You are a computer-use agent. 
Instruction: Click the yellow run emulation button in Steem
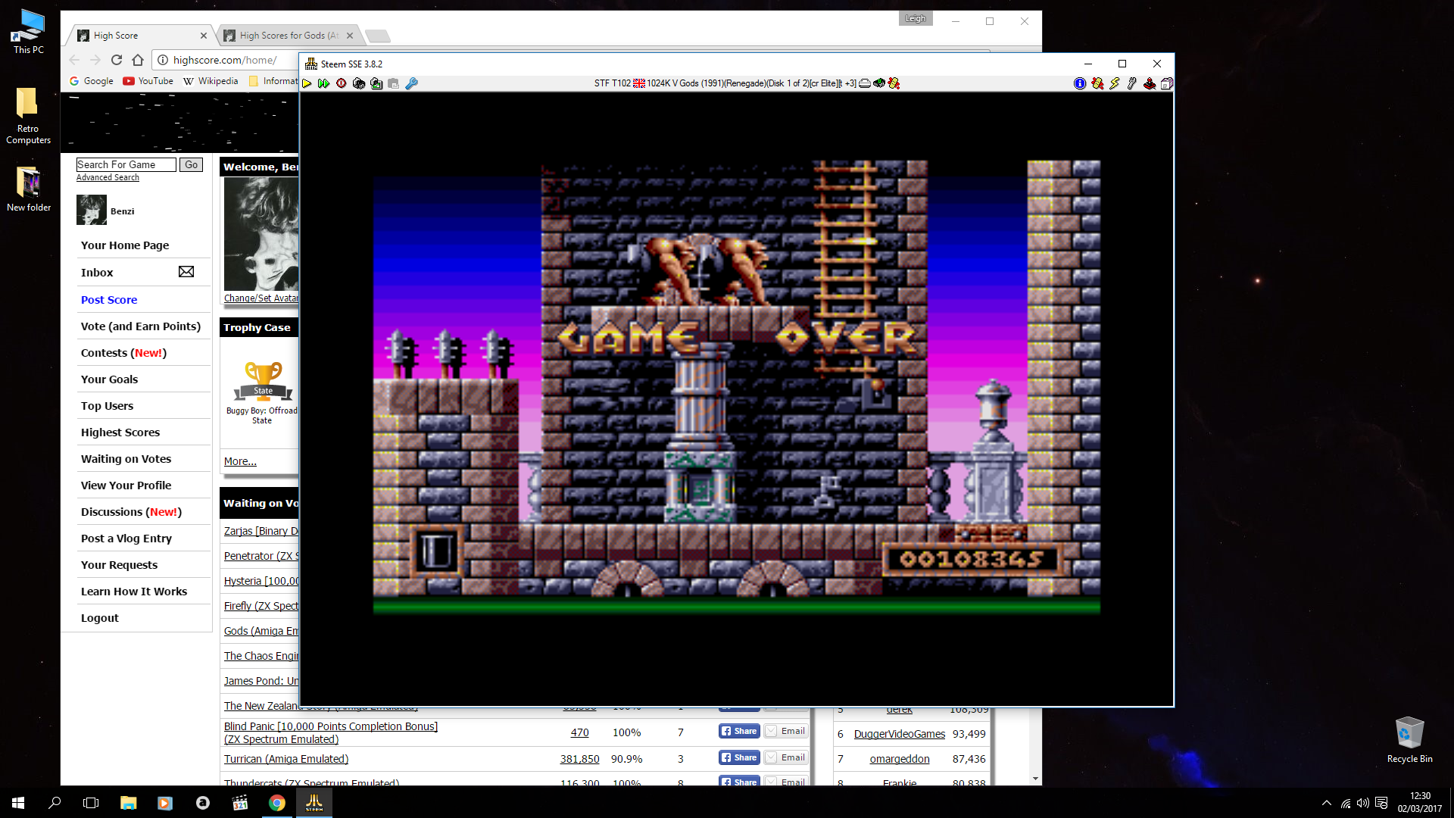tap(307, 83)
